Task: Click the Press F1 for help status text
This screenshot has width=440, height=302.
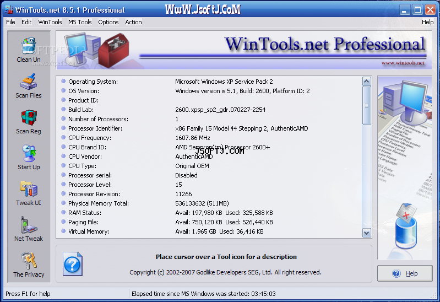Action: coord(28,294)
